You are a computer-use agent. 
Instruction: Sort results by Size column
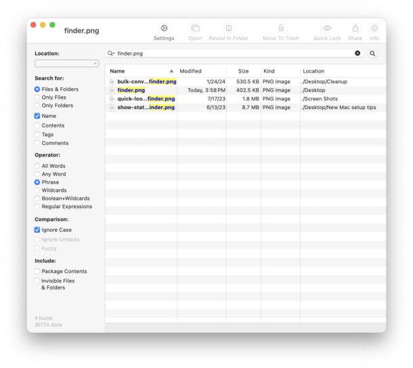pyautogui.click(x=242, y=71)
